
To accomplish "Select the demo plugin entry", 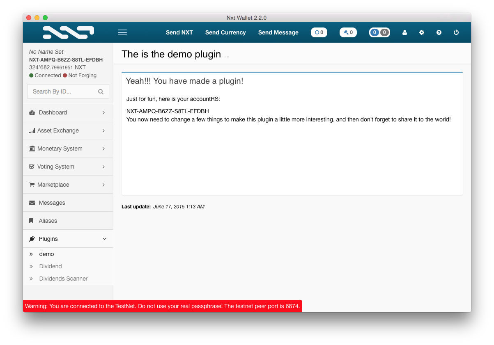I will 68,254.
